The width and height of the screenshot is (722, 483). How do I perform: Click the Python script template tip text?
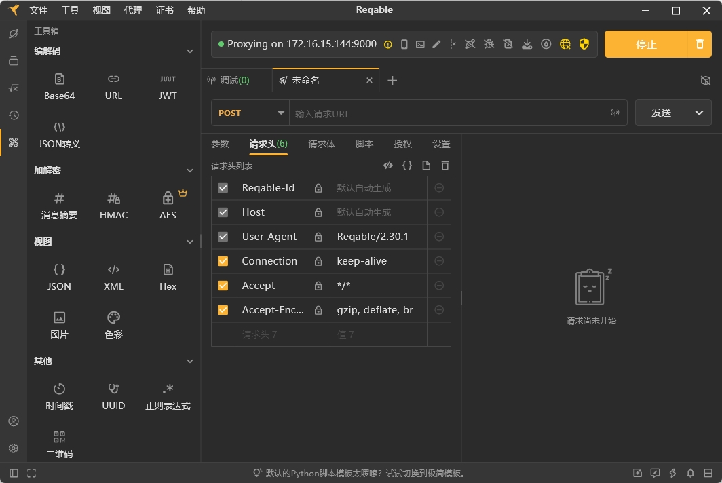[x=366, y=474]
